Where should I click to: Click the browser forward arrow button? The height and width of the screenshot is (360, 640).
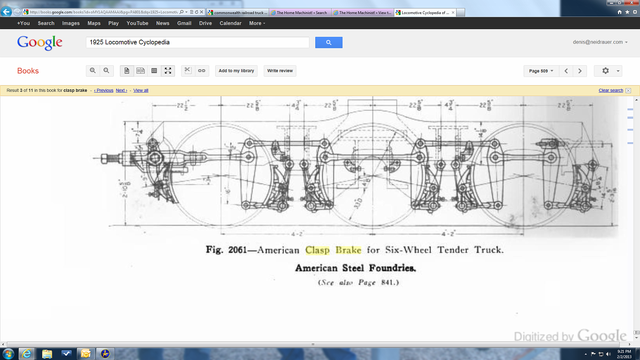pos(17,12)
